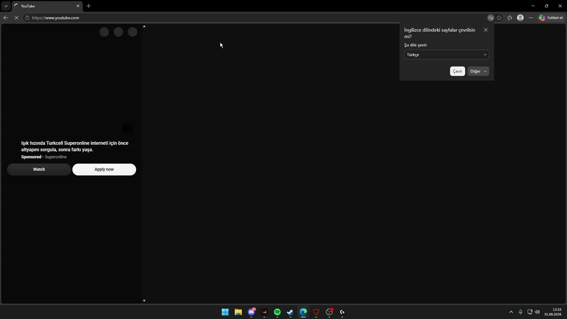The height and width of the screenshot is (319, 567).
Task: Open the tab actions dropdown arrow
Action: click(6, 6)
